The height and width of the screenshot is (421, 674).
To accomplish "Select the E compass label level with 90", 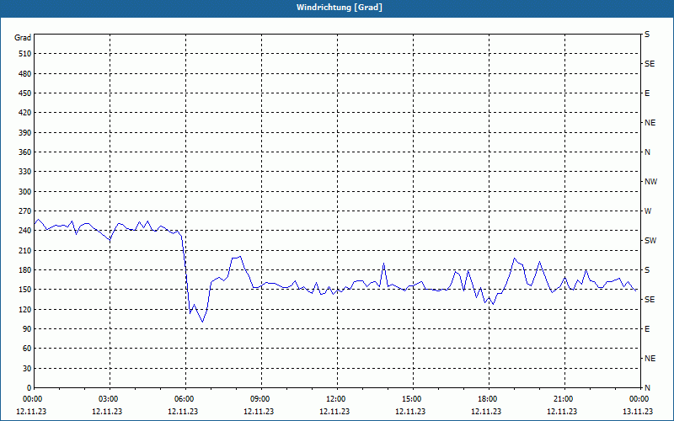I will (x=647, y=329).
